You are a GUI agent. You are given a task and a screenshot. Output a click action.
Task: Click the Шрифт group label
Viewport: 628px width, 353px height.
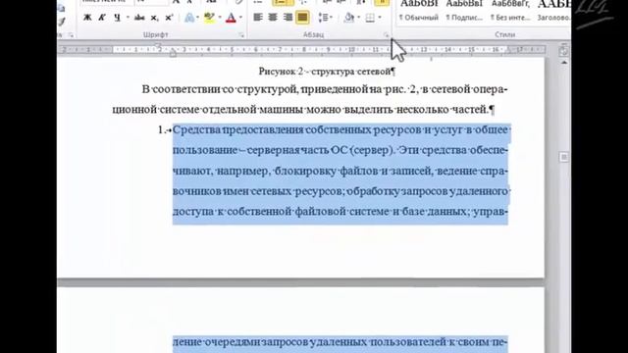[x=155, y=35]
